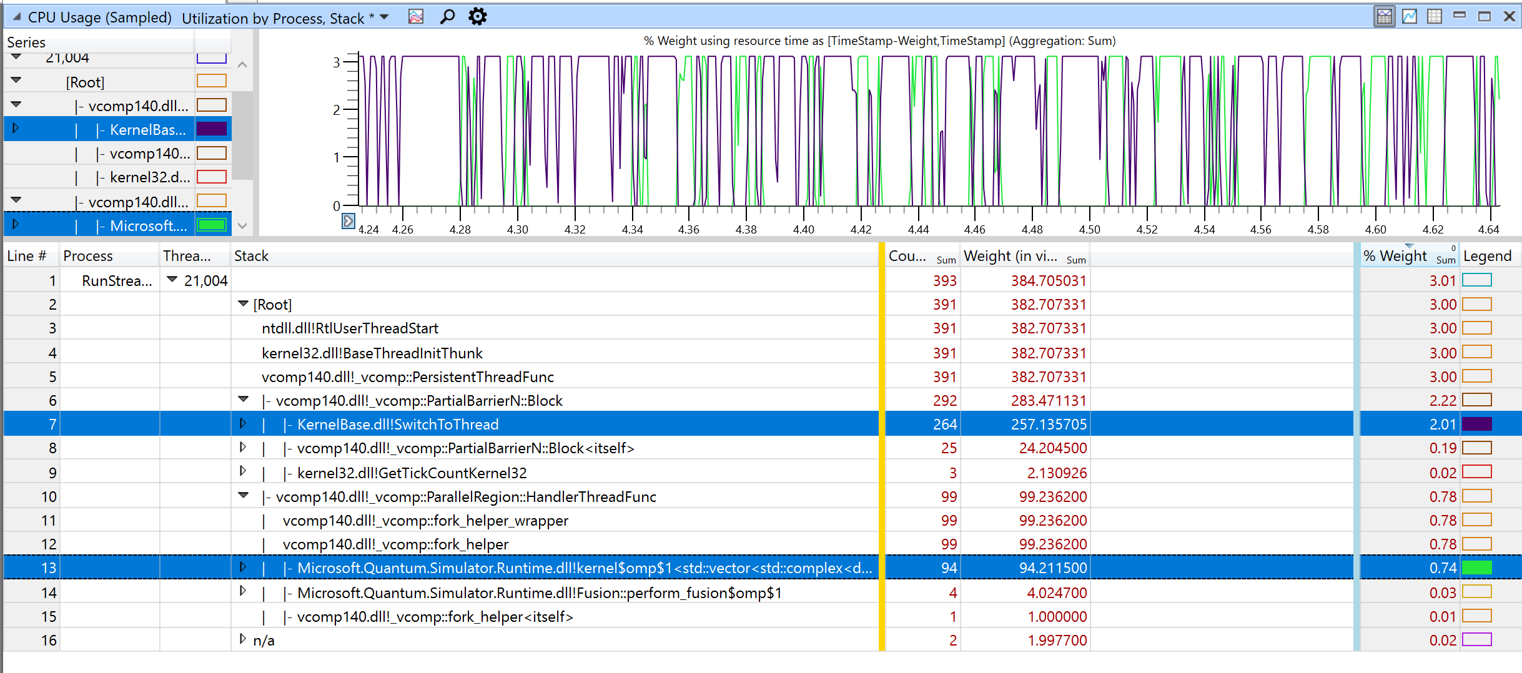Collapse the [Root] node in the stack table
This screenshot has height=673, width=1522.
click(243, 304)
